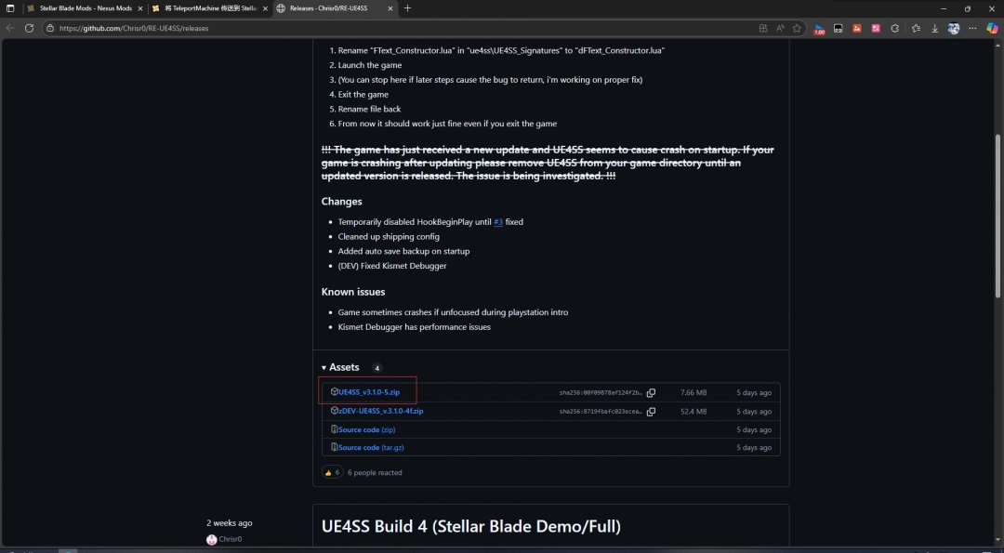Select the 52.4 MB file size text

click(694, 412)
